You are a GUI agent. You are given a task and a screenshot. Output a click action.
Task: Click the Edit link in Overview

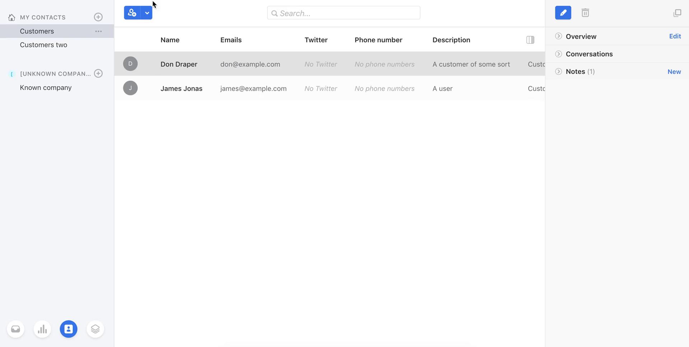[x=675, y=36]
